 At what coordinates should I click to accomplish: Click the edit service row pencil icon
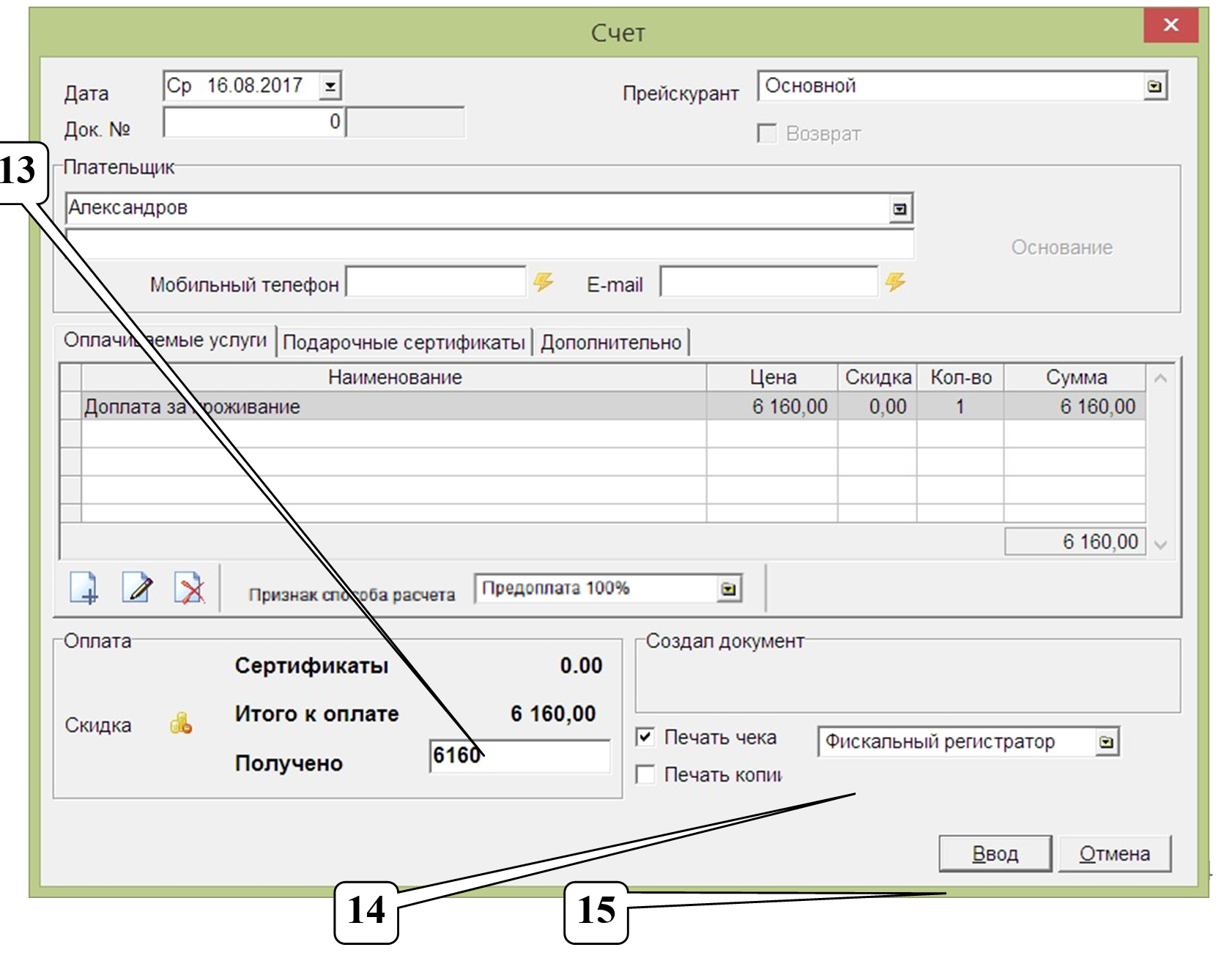137,588
